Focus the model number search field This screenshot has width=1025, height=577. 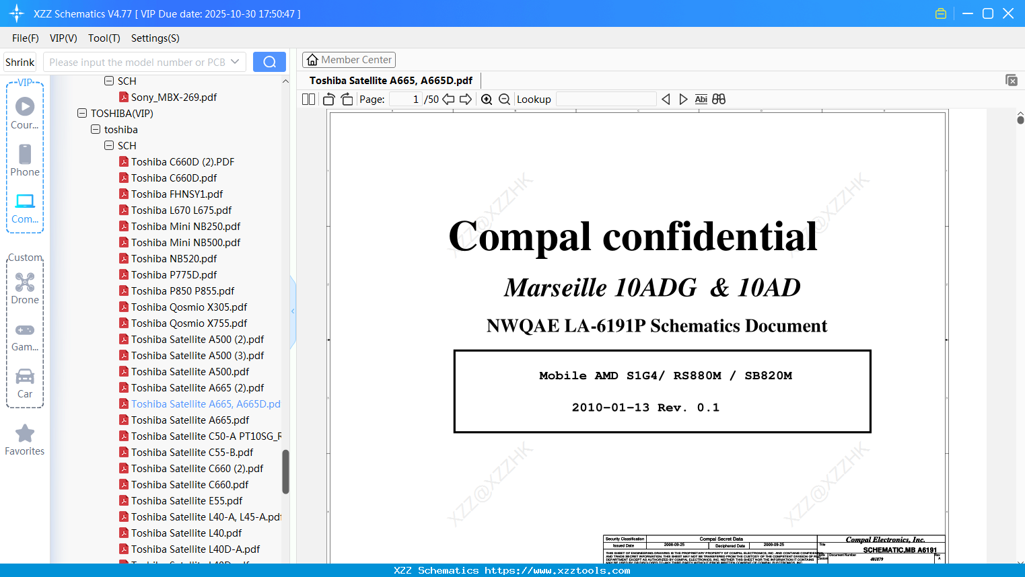[138, 62]
